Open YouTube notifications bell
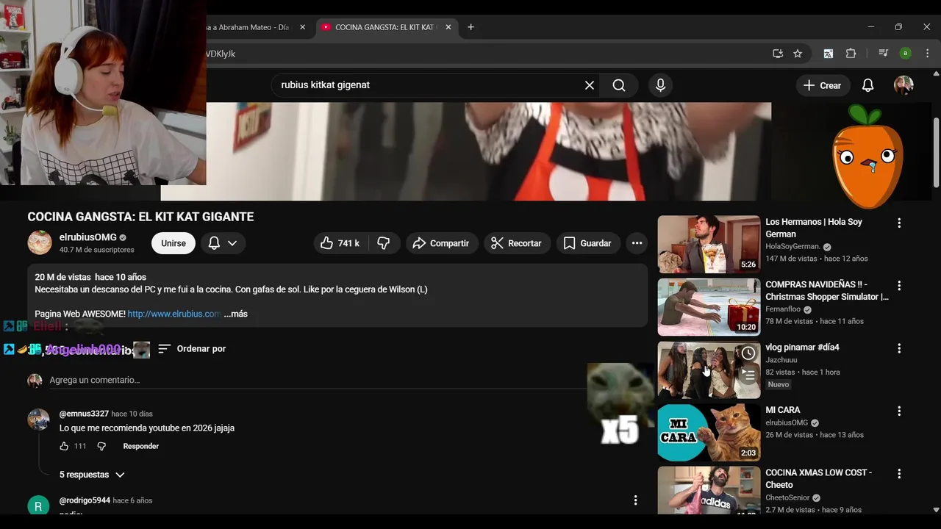941x529 pixels. (868, 85)
